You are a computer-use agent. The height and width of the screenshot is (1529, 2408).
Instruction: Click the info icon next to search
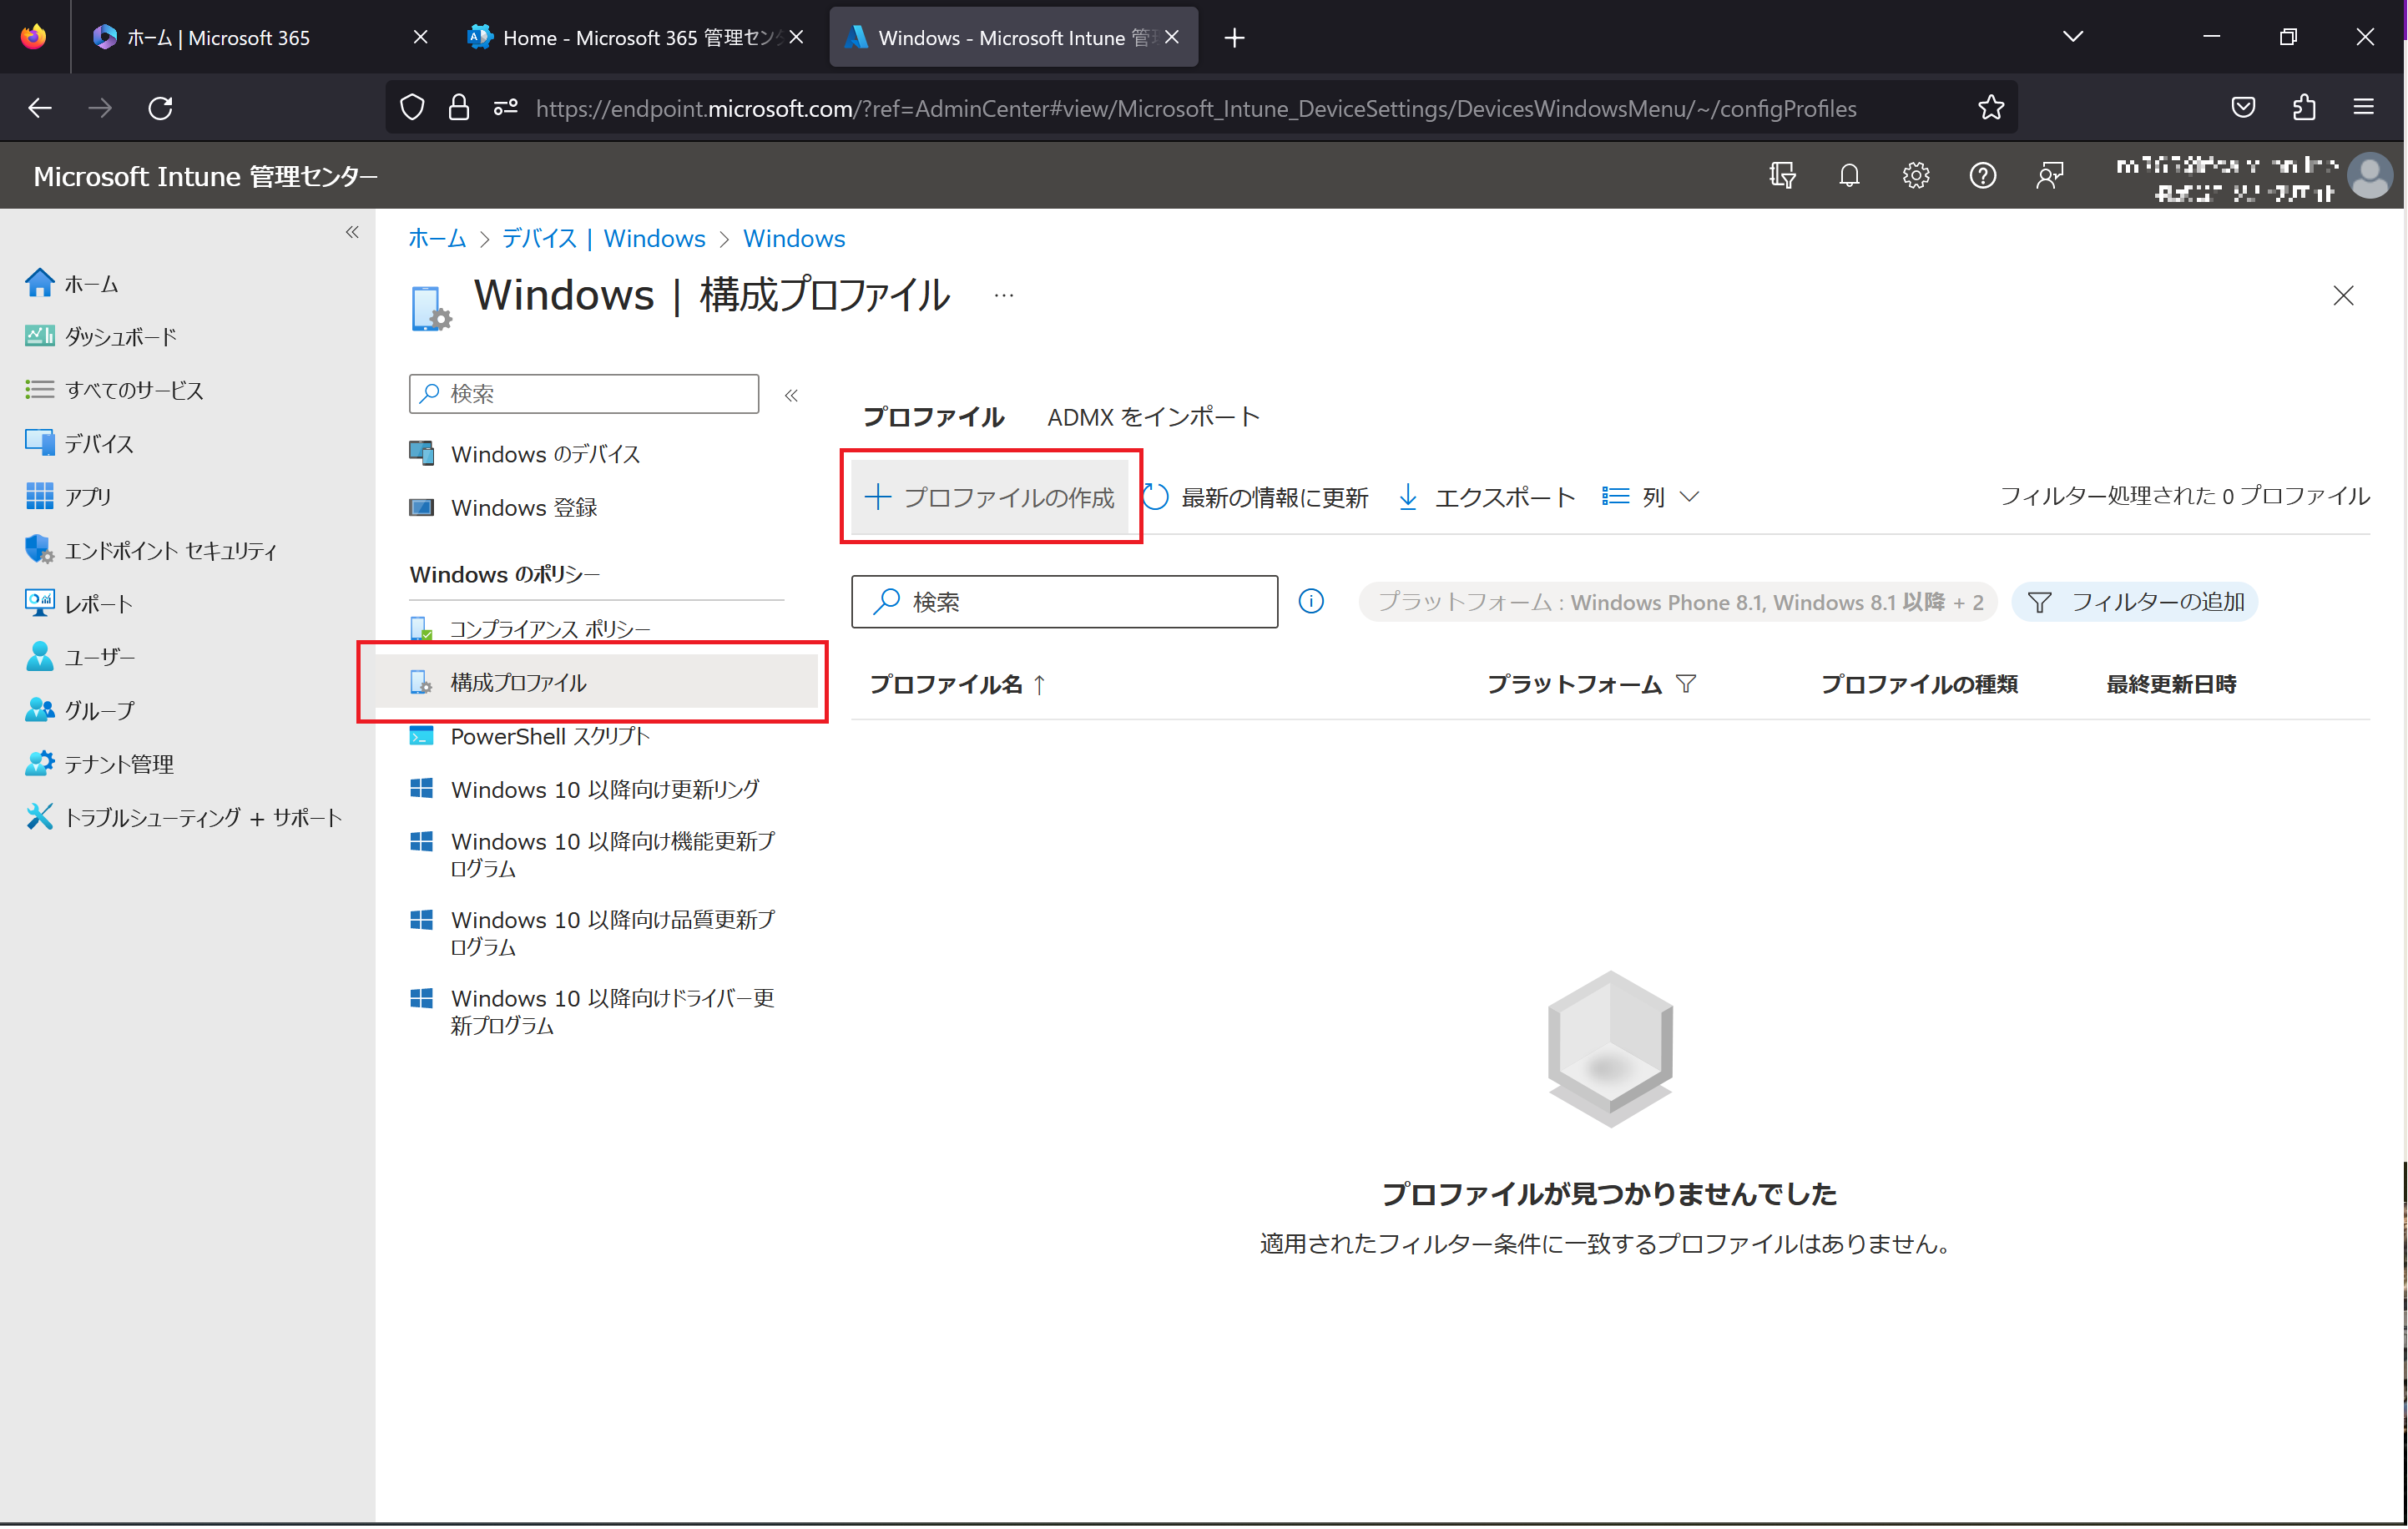tap(1311, 601)
